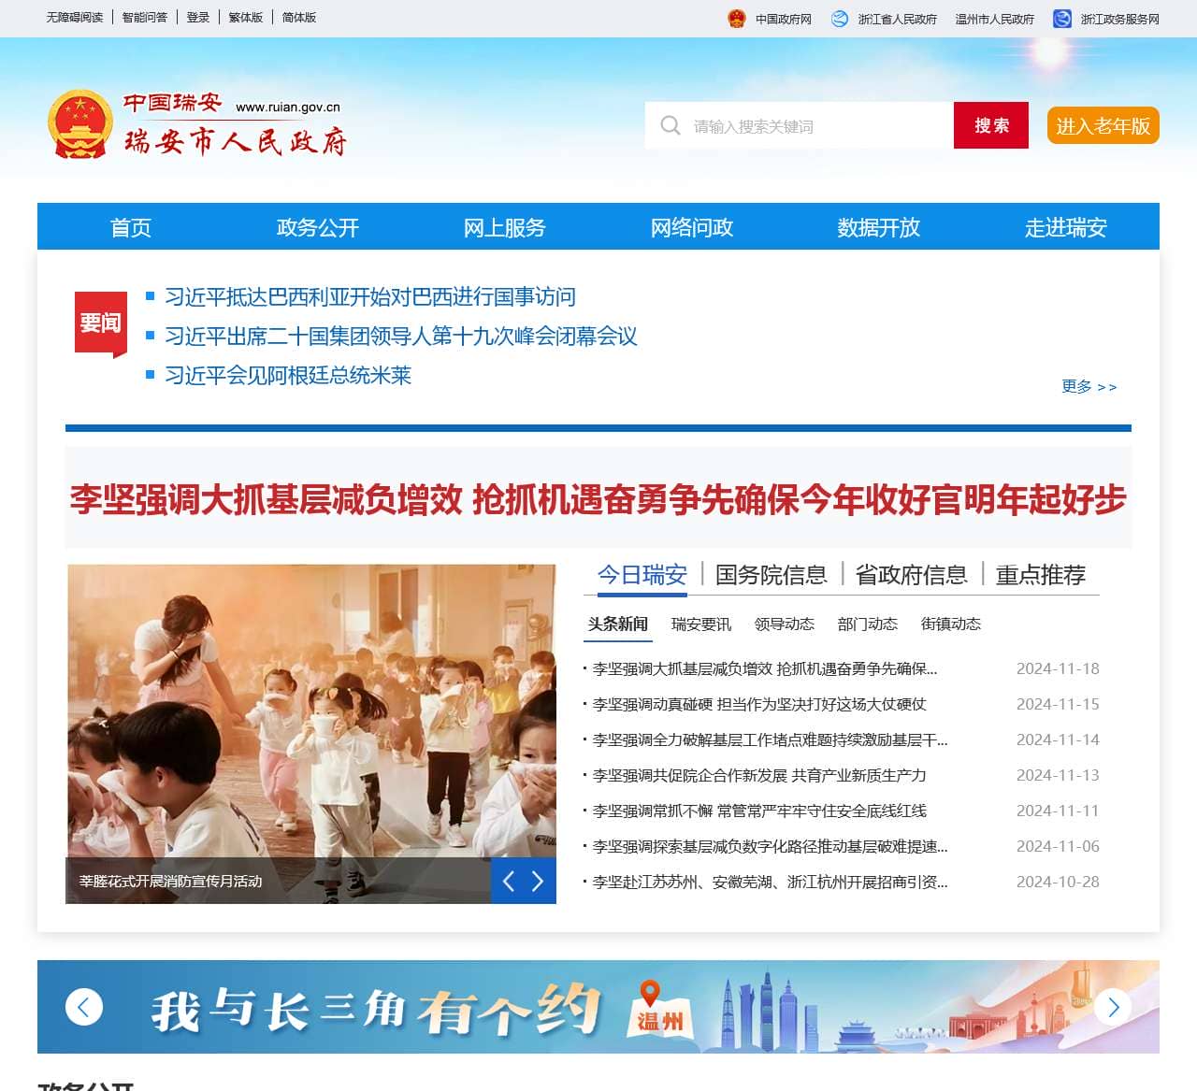Click the national emblem site logo

pyautogui.click(x=79, y=124)
